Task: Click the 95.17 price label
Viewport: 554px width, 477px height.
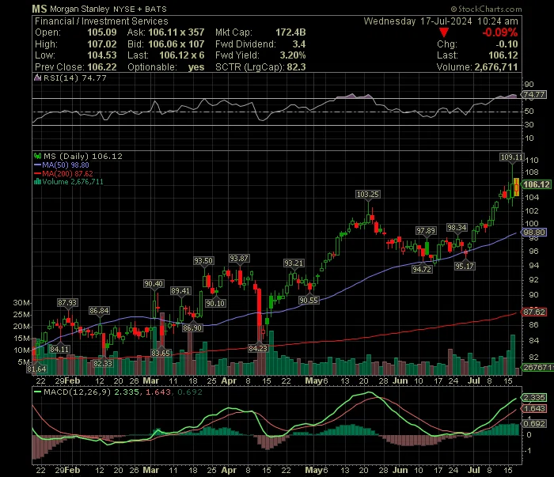Action: (x=465, y=267)
